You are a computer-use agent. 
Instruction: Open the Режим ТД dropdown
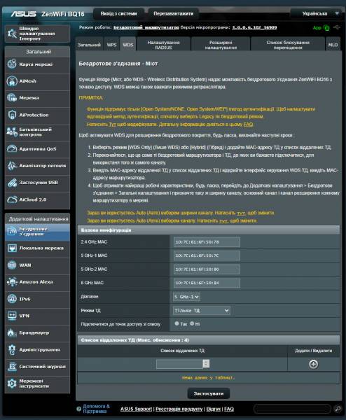[202, 310]
